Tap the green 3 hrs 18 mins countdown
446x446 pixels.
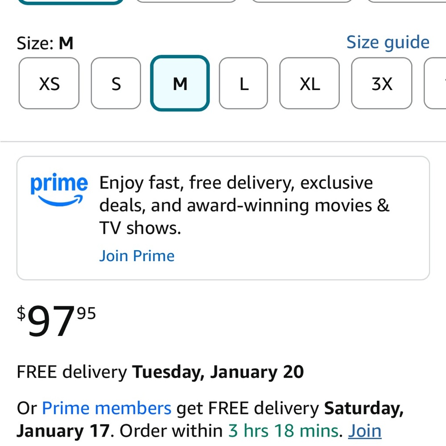(x=283, y=431)
